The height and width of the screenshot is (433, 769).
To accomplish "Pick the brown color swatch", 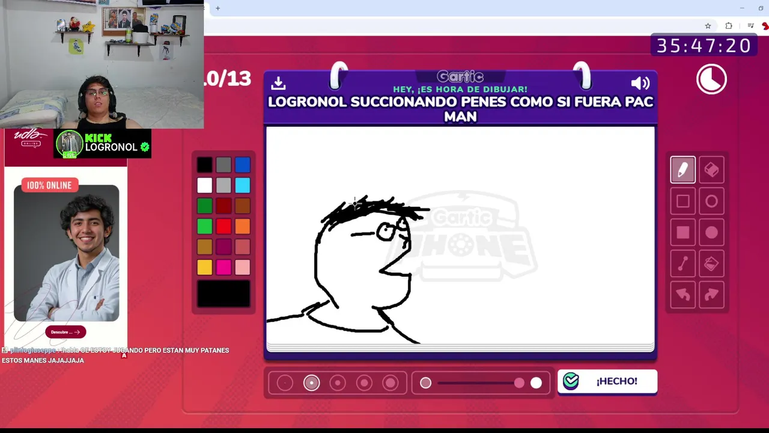I will (x=243, y=206).
